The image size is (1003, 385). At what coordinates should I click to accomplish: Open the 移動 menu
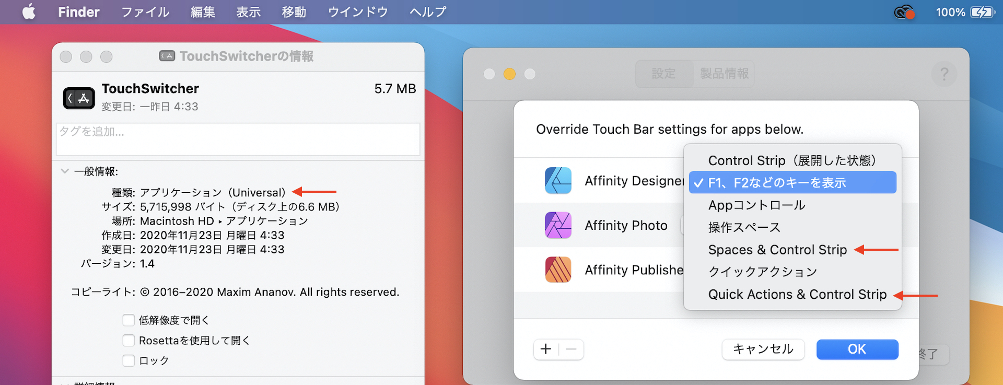click(x=294, y=12)
